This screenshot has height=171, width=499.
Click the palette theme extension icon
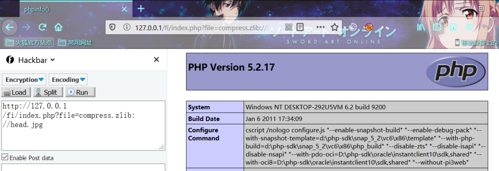[353, 27]
